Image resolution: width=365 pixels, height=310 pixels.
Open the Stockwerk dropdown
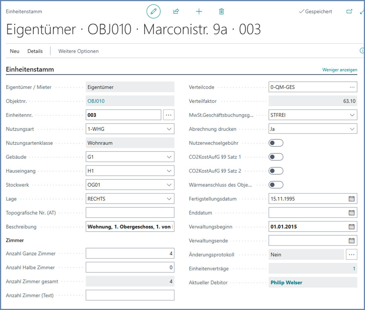pyautogui.click(x=169, y=185)
